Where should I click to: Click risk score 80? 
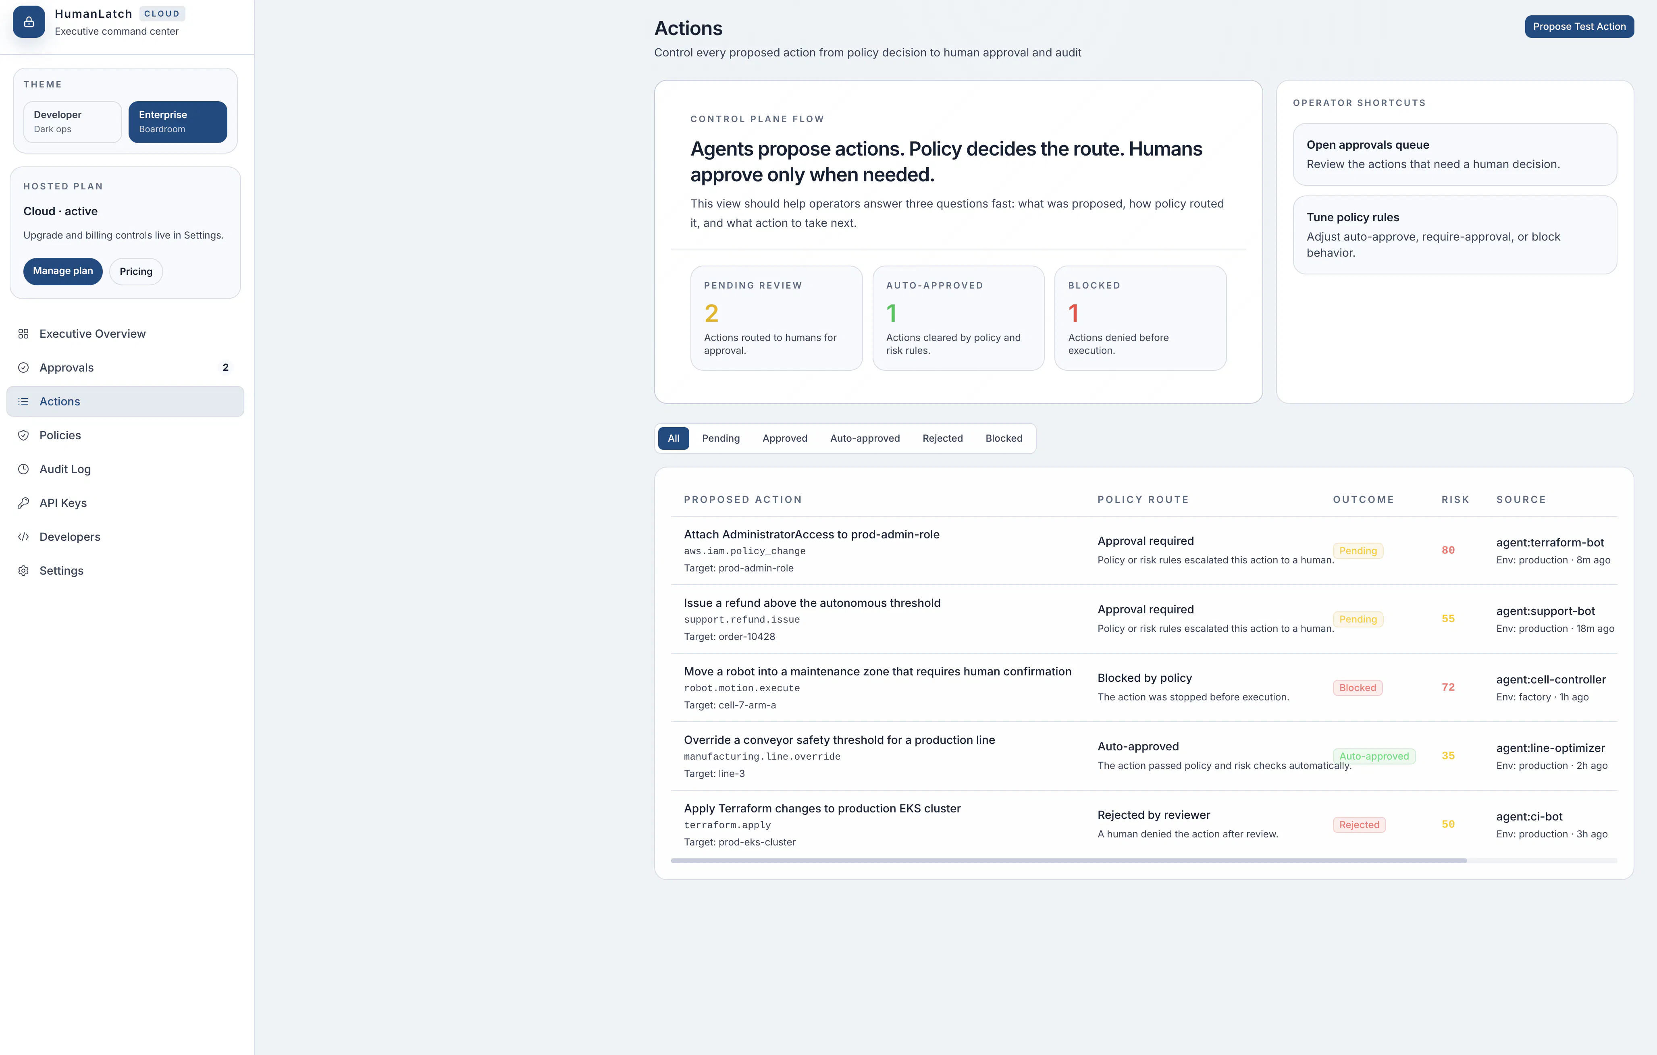point(1448,550)
